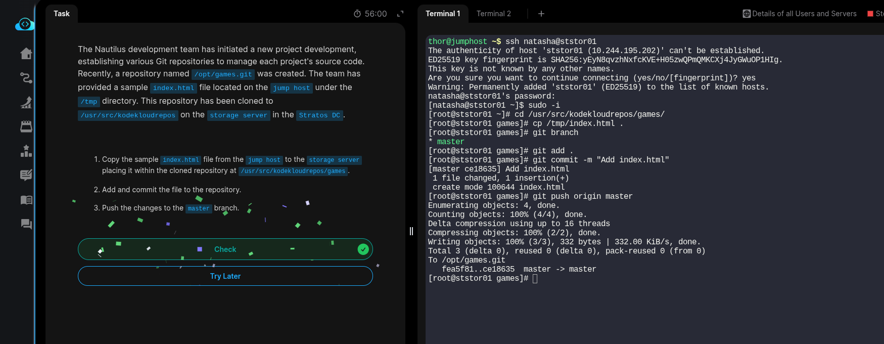
Task: Open the leaderboard podium star icon
Action: [x=26, y=151]
